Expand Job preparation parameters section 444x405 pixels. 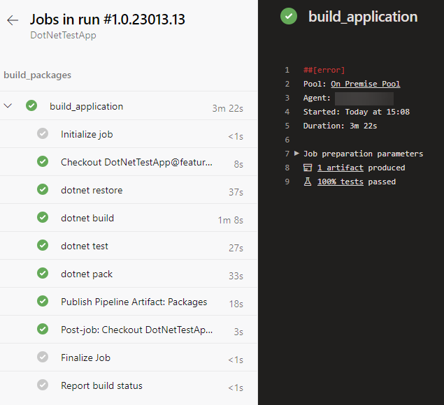click(297, 154)
